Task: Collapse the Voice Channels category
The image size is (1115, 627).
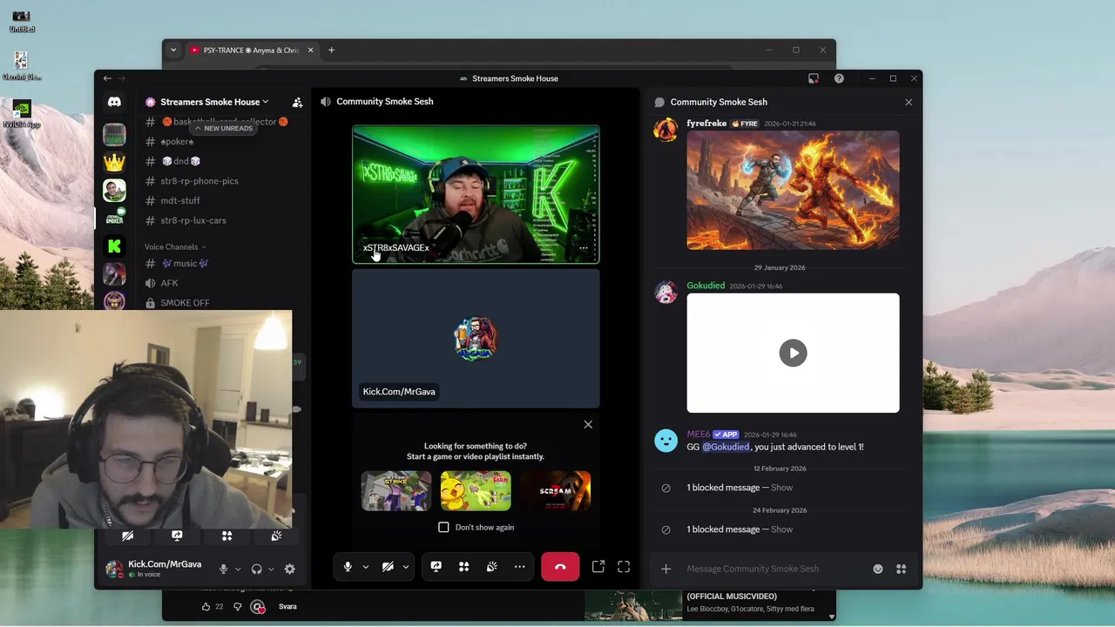Action: 175,246
